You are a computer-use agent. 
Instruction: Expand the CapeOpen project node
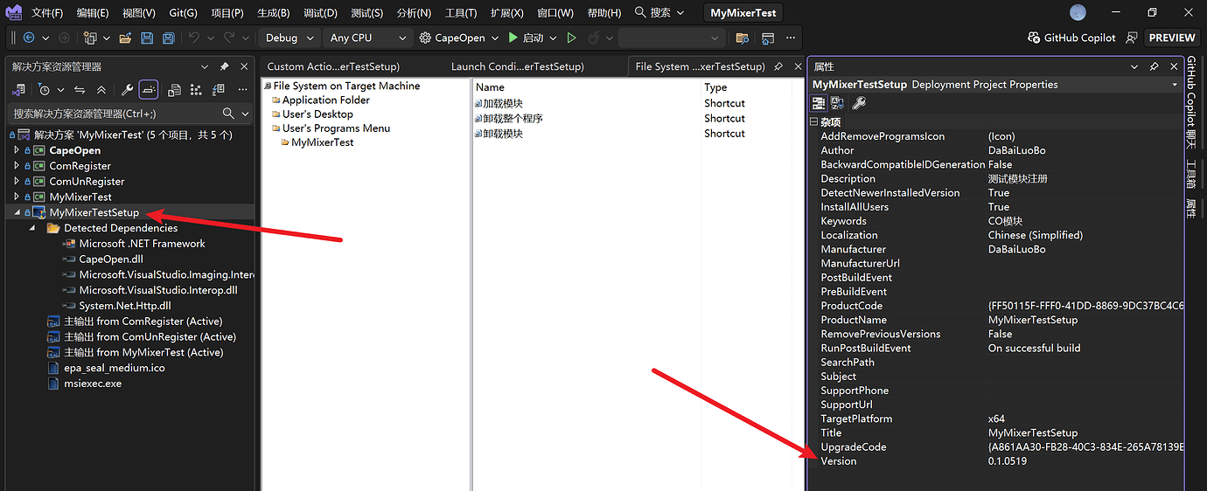click(x=17, y=150)
